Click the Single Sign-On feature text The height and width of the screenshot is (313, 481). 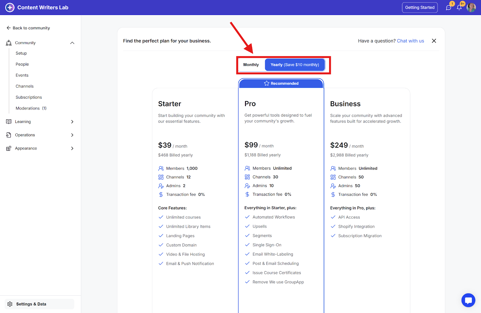coord(267,245)
